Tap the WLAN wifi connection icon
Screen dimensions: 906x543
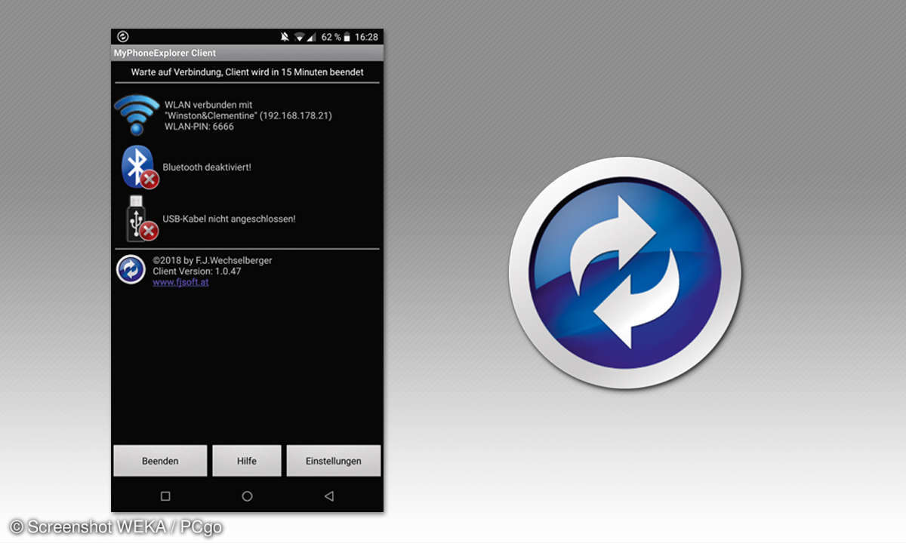tap(137, 115)
